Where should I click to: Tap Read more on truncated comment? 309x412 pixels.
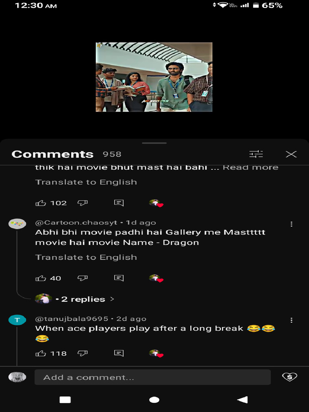point(250,167)
